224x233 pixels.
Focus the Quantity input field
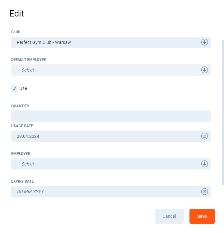pyautogui.click(x=111, y=116)
